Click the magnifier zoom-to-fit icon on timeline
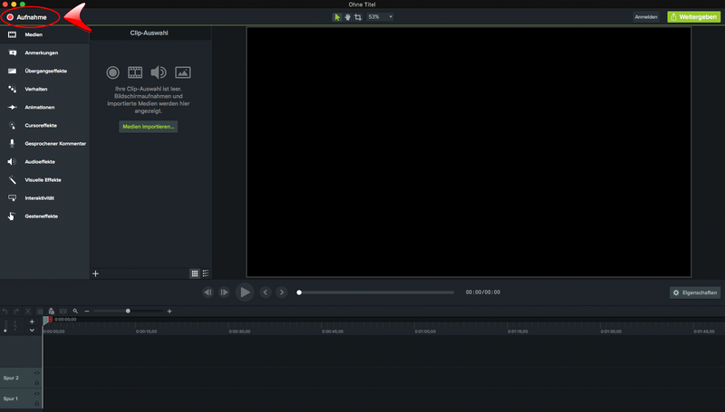The width and height of the screenshot is (725, 412). [75, 311]
